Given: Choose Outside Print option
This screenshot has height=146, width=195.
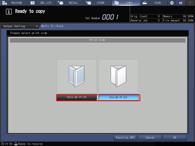Looking at the screenshot, I should tap(77, 97).
